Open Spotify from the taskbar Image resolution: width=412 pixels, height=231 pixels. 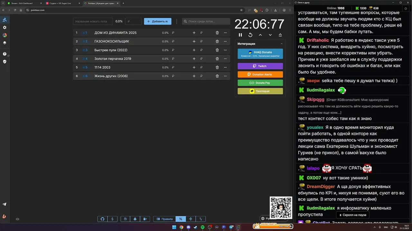202,227
